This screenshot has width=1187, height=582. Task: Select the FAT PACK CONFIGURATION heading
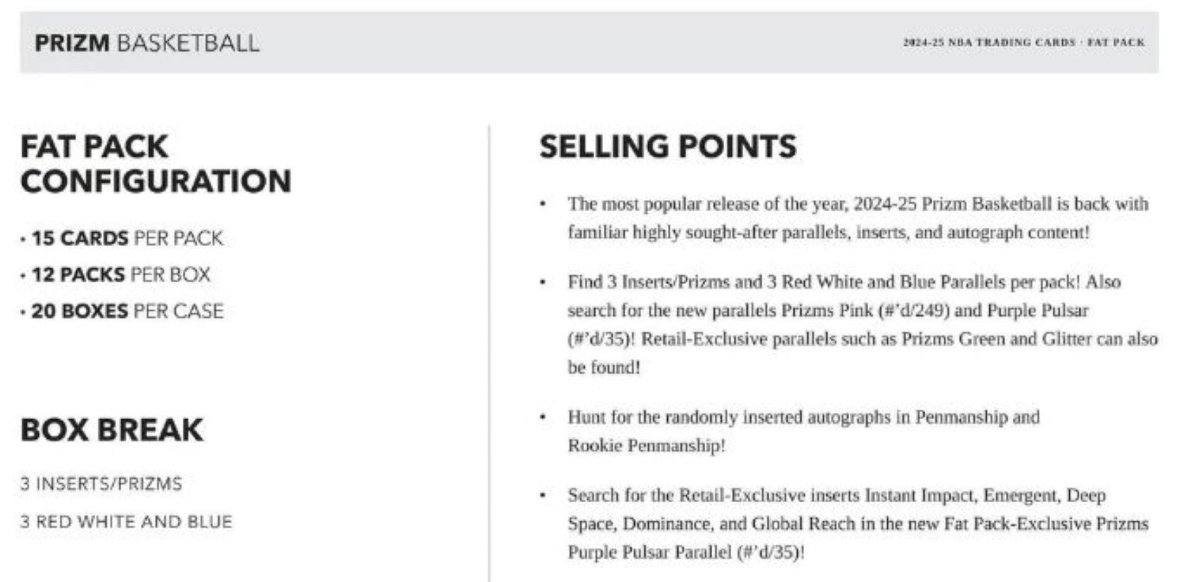(156, 164)
